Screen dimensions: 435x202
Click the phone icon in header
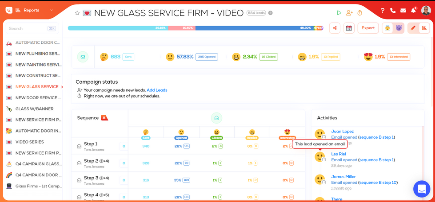point(392,11)
